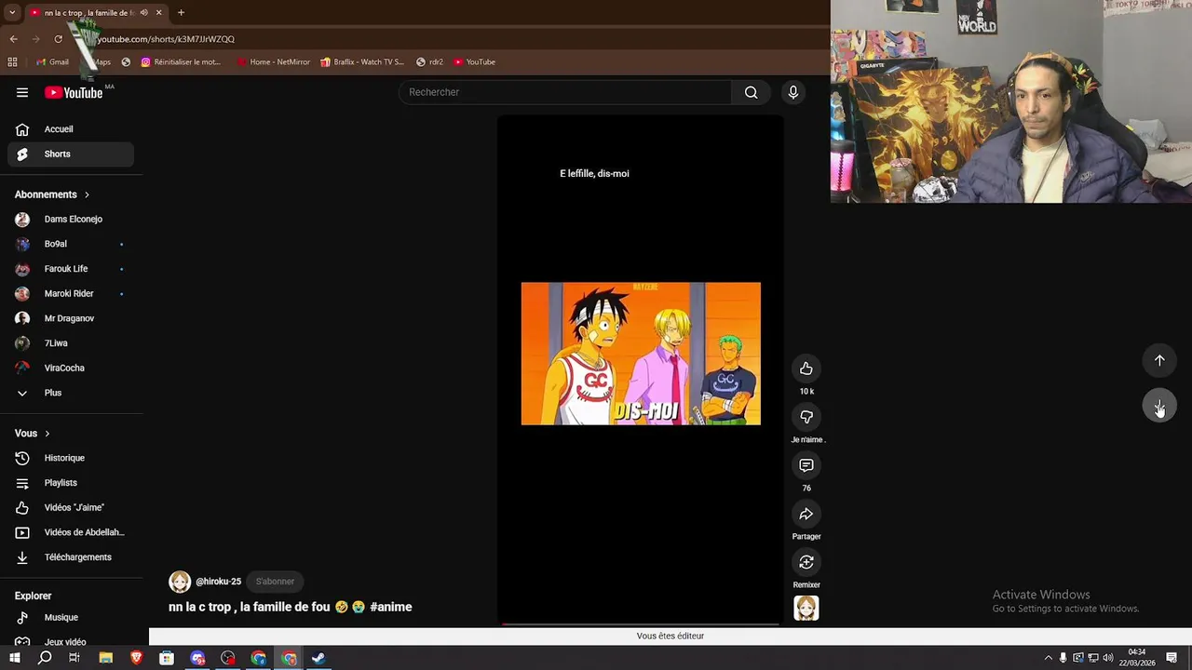Reload the current page
The width and height of the screenshot is (1192, 670).
(58, 39)
